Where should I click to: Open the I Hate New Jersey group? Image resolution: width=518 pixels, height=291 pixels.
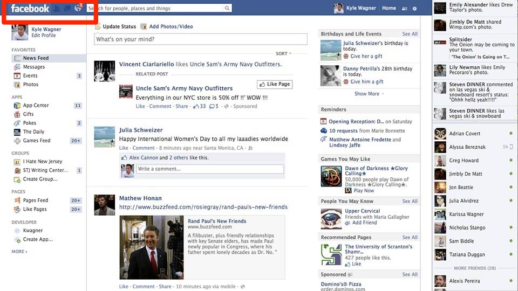click(x=42, y=161)
